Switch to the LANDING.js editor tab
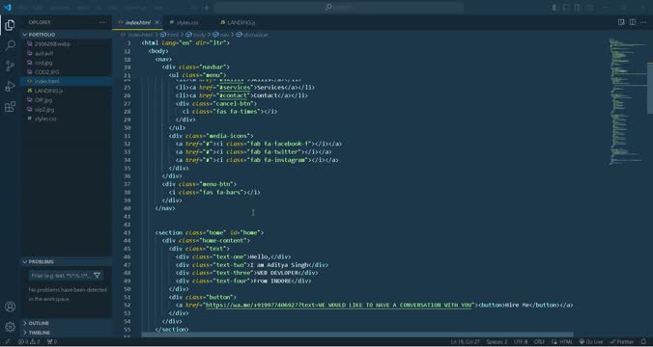Screen dimensions: 653x347 click(x=241, y=22)
